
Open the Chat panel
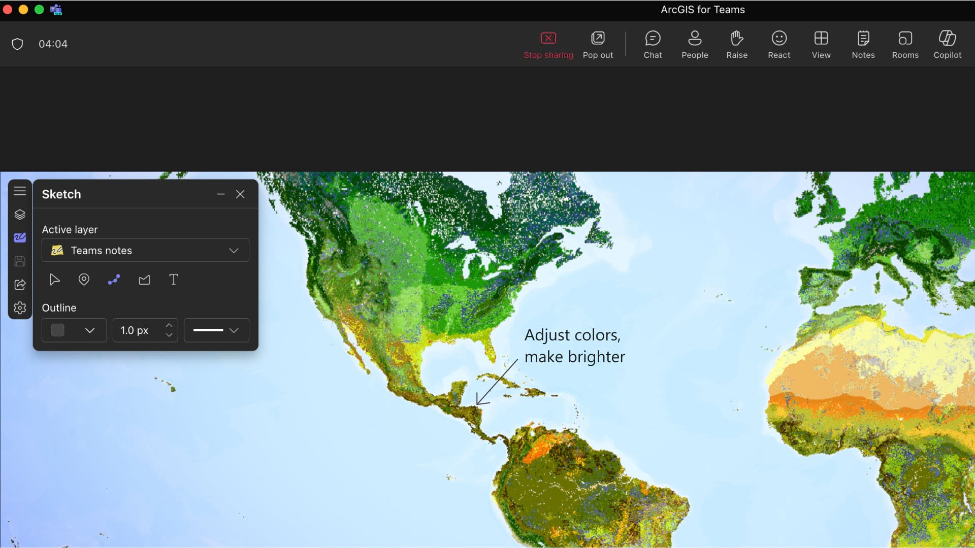pyautogui.click(x=653, y=44)
